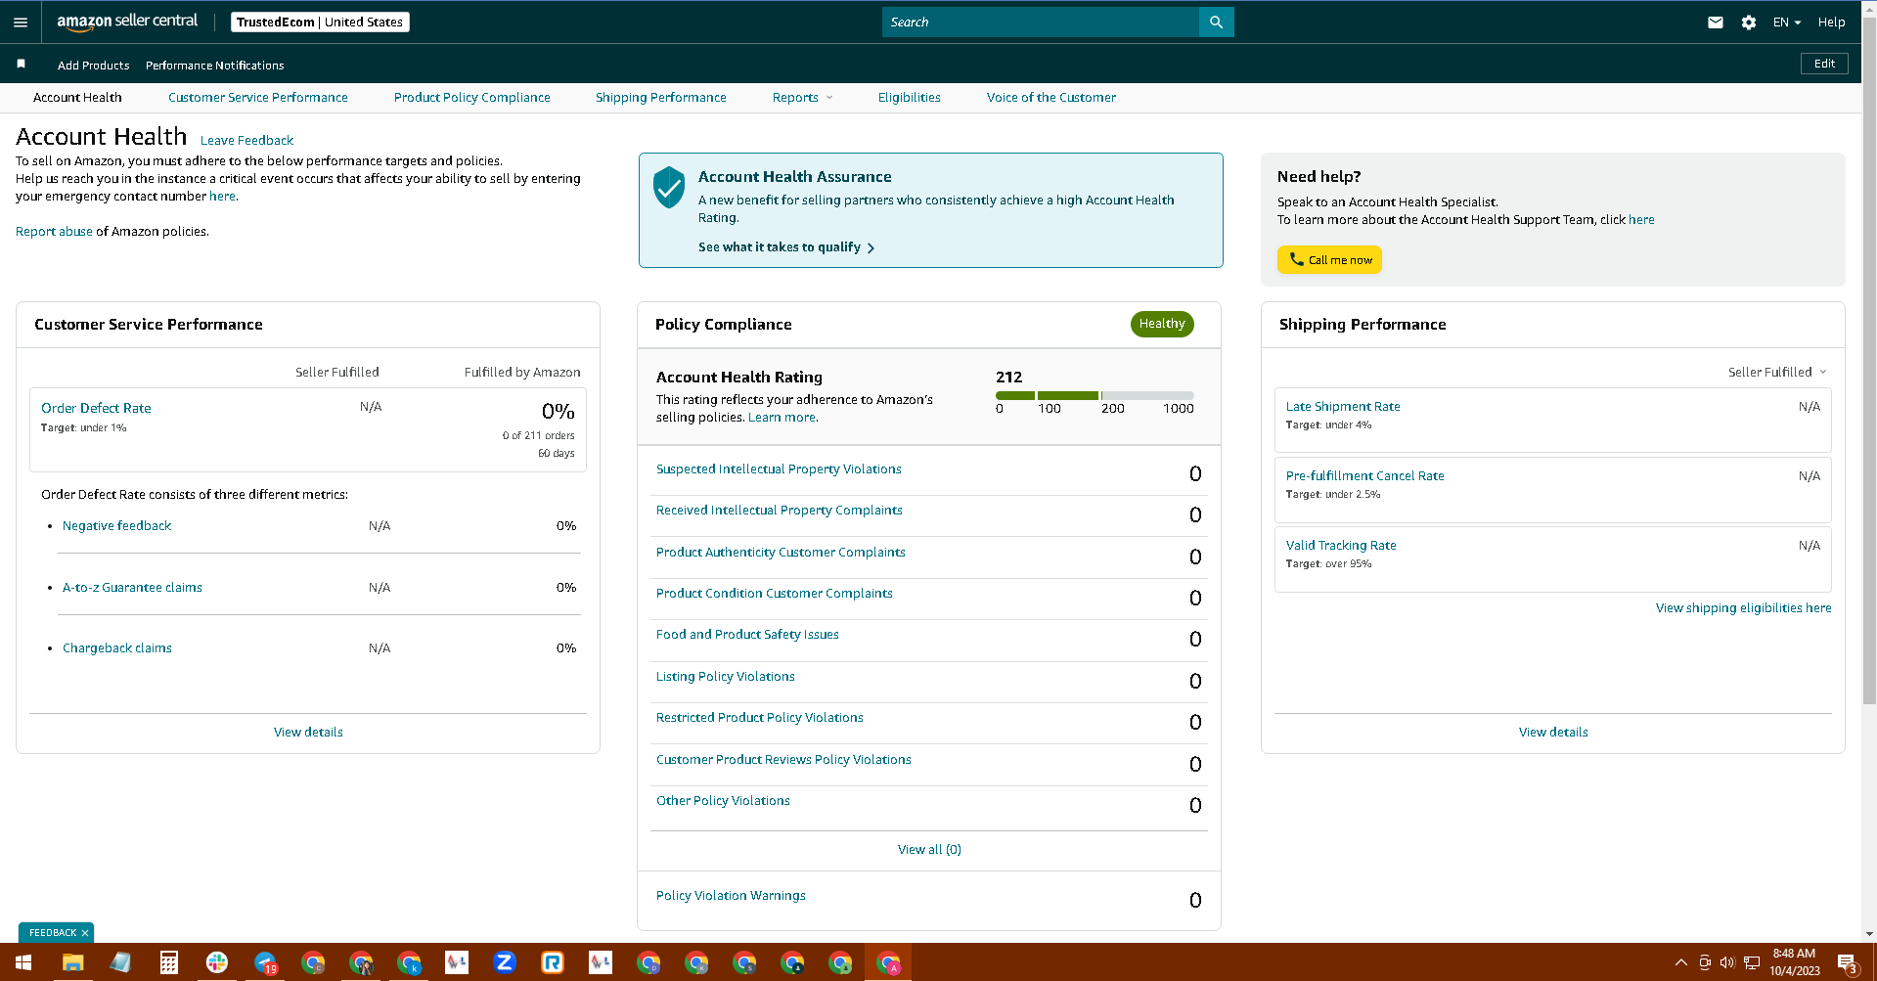Click the Report abuse link
Viewport: 1877px width, 981px height.
54,231
